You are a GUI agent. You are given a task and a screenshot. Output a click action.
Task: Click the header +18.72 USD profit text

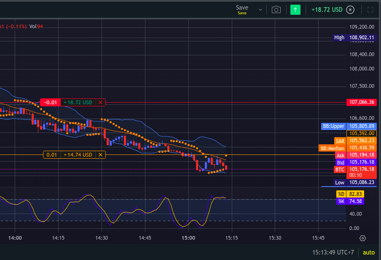(x=327, y=10)
